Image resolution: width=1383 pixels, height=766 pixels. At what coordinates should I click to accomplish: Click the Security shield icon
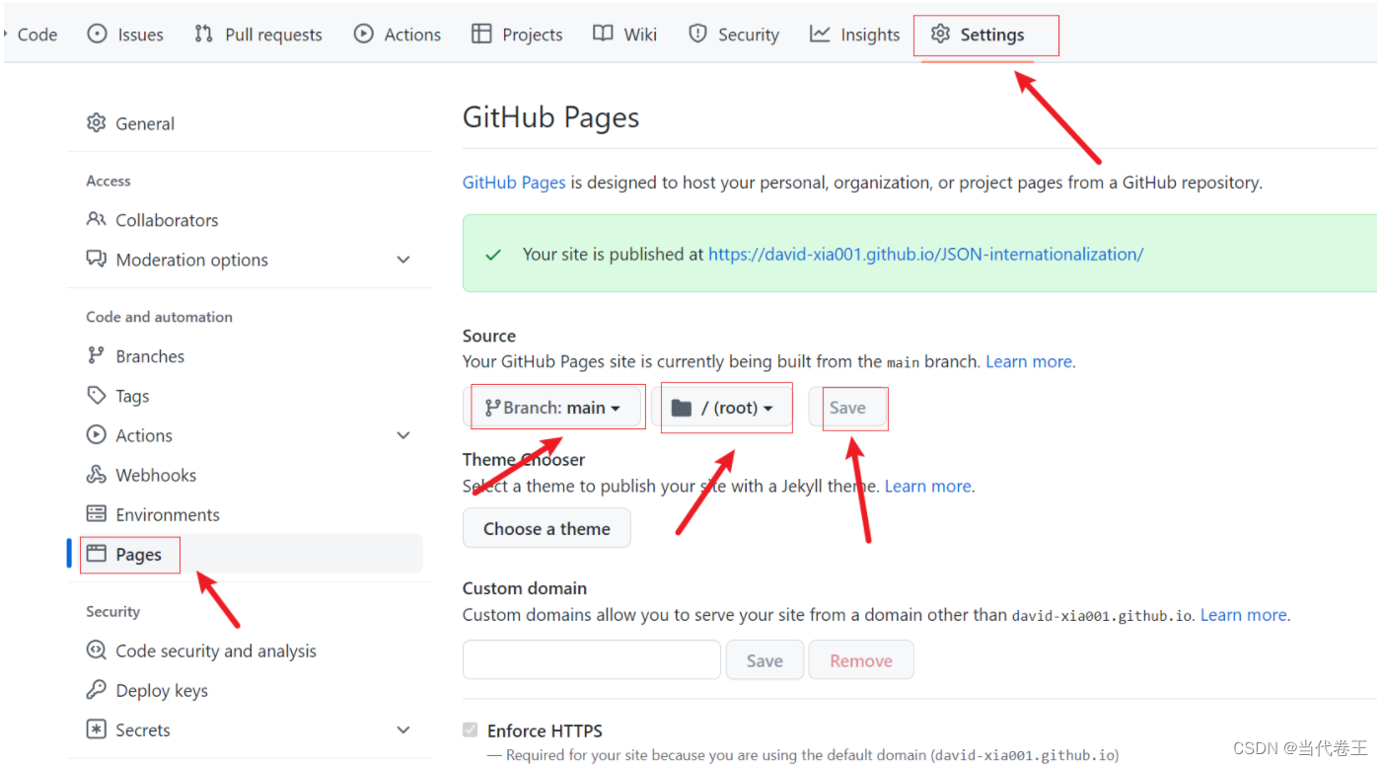(698, 35)
